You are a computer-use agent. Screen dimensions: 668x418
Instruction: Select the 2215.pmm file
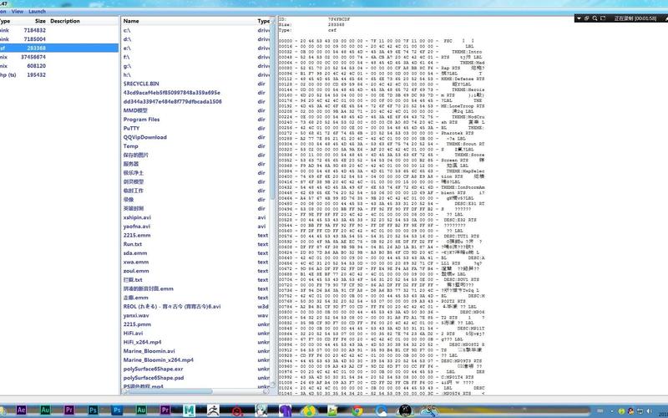point(137,324)
